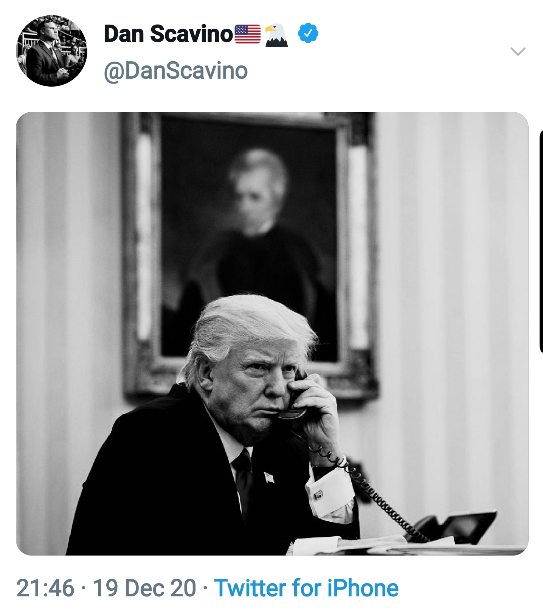The width and height of the screenshot is (543, 610).
Task: Click the Twitter for iPhone source link
Action: 306,588
